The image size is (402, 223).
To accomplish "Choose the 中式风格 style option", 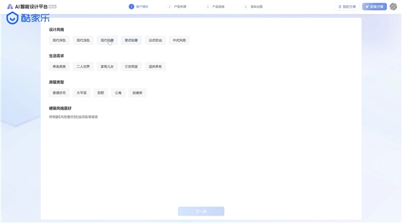I will (179, 40).
